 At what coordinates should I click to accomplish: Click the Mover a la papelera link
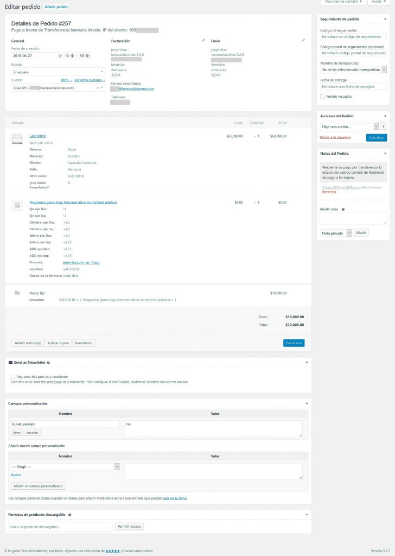point(335,137)
